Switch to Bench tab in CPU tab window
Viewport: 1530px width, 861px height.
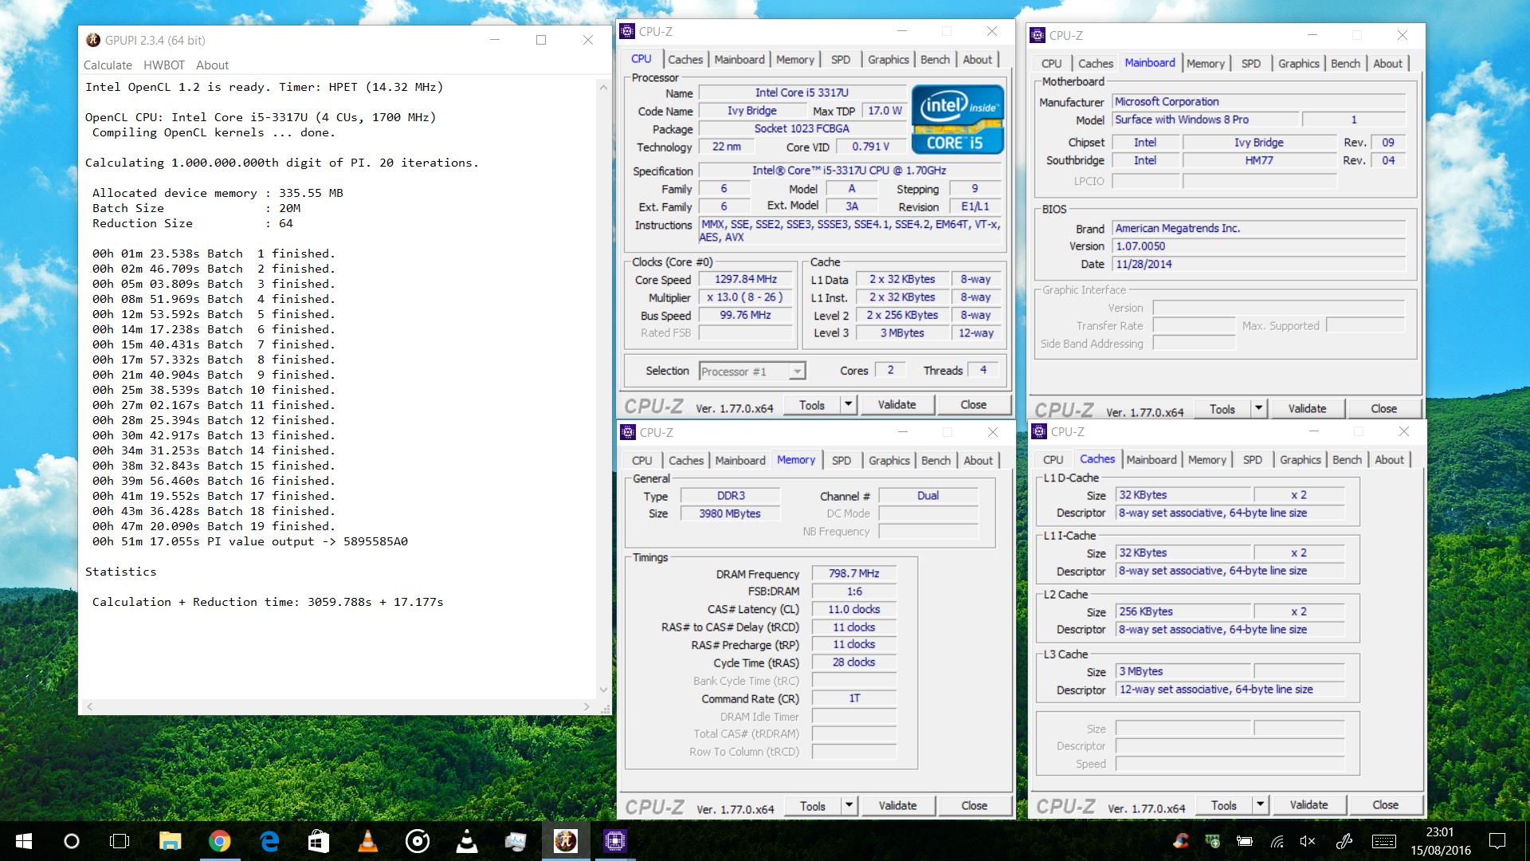tap(935, 60)
